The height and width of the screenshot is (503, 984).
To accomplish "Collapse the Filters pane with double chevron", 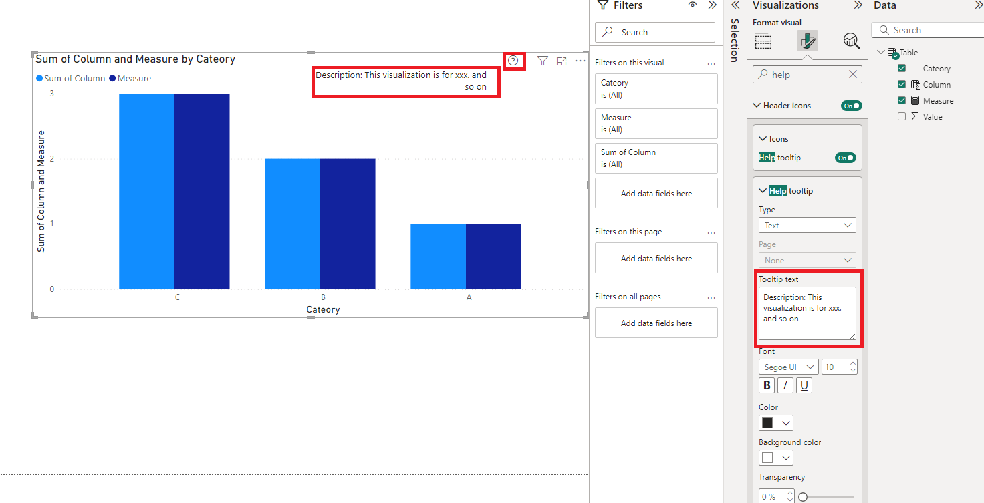I will pos(712,5).
